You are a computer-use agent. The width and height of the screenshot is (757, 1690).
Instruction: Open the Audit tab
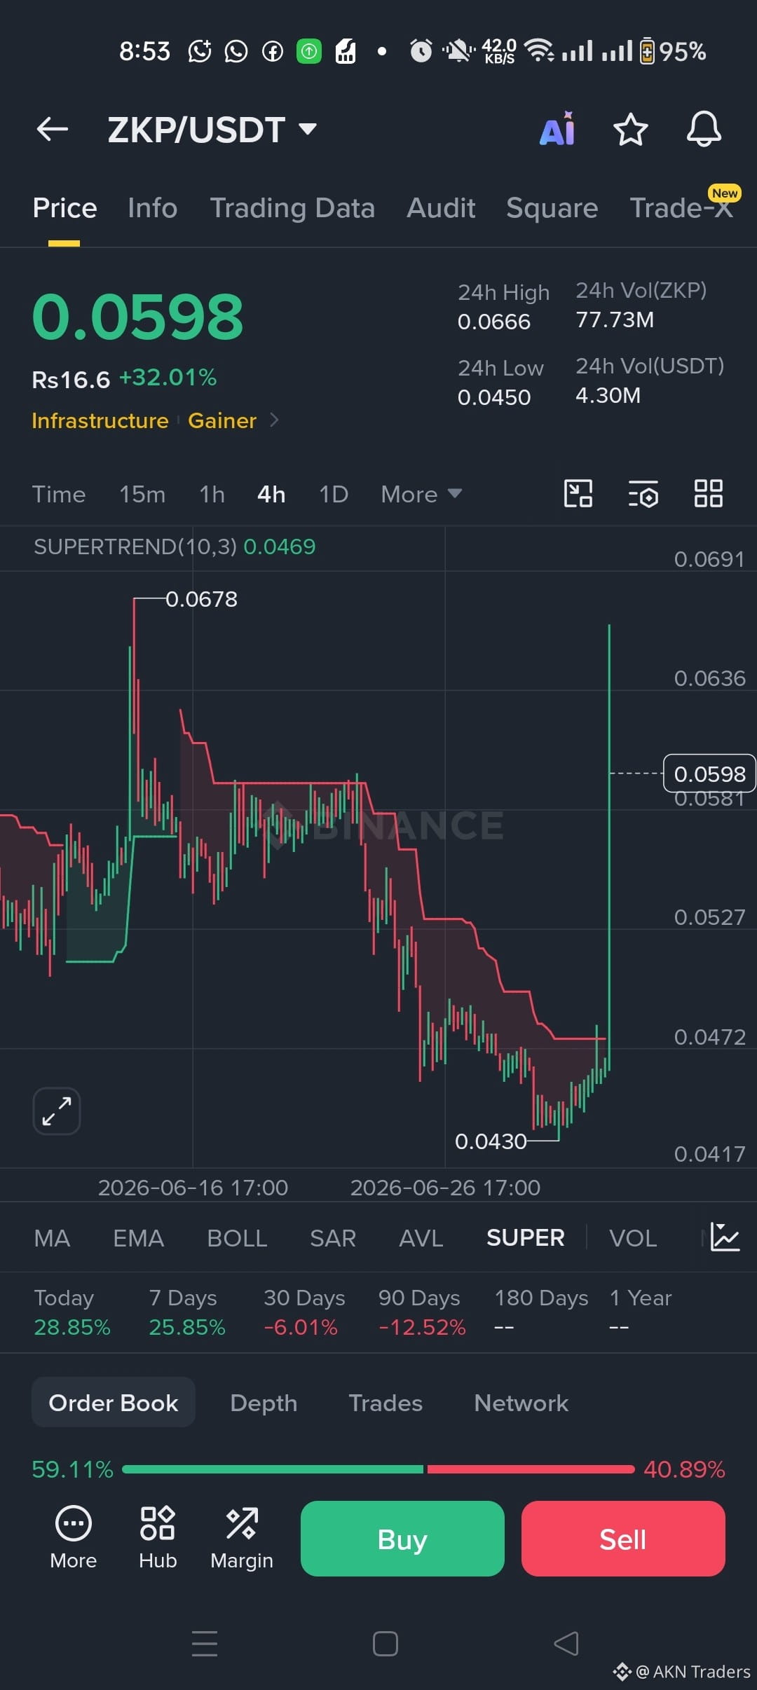click(441, 208)
